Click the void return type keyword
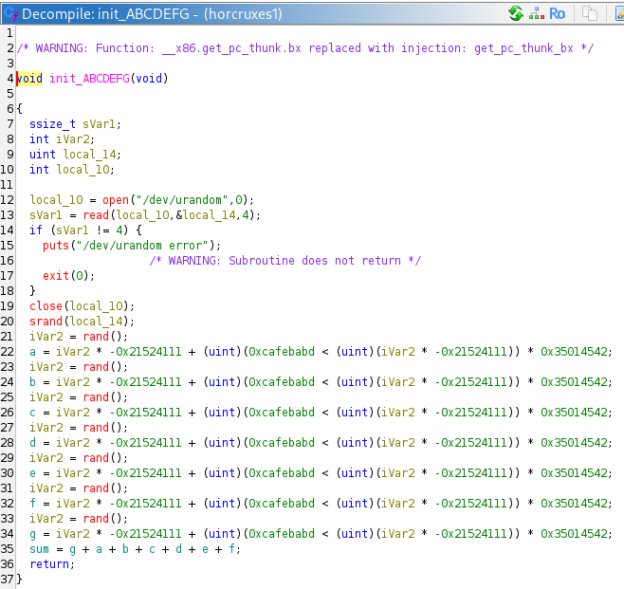This screenshot has height=589, width=624. point(29,78)
